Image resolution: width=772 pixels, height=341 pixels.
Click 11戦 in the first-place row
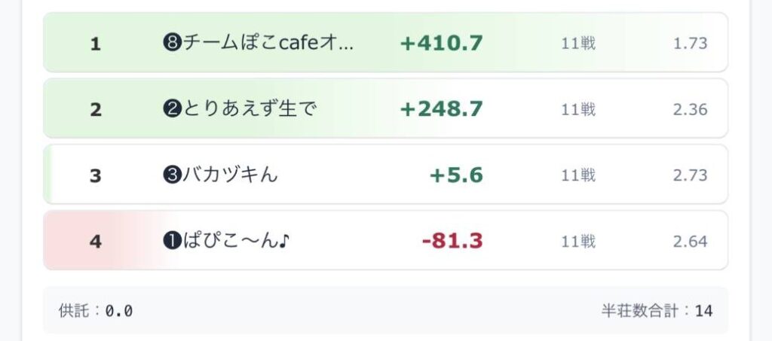(x=578, y=44)
